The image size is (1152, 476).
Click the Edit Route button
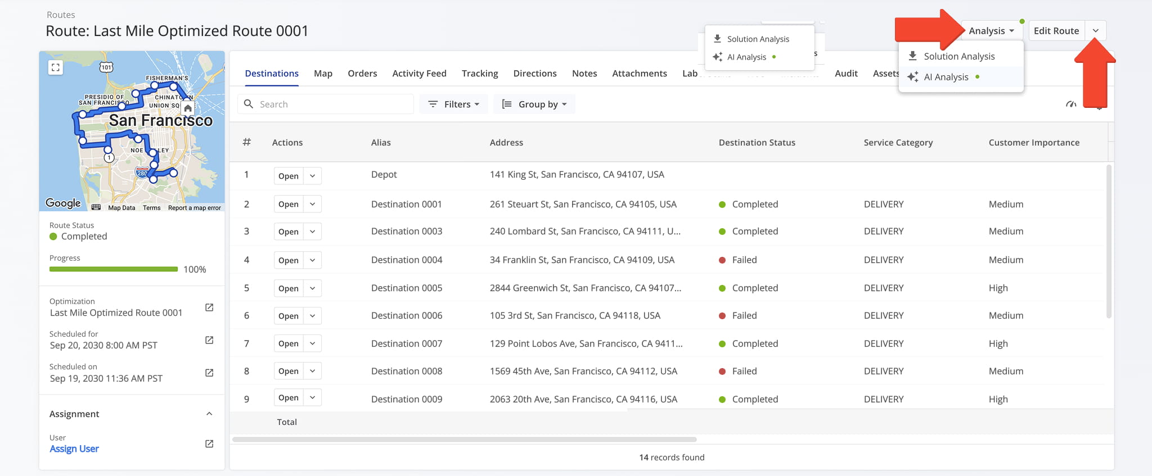[x=1056, y=31]
